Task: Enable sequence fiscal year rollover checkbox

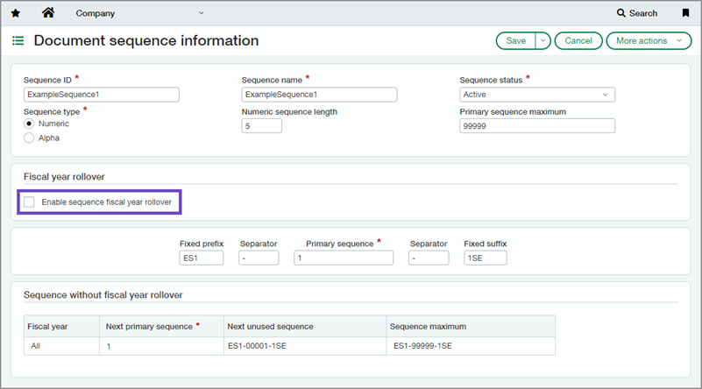Action: click(30, 202)
